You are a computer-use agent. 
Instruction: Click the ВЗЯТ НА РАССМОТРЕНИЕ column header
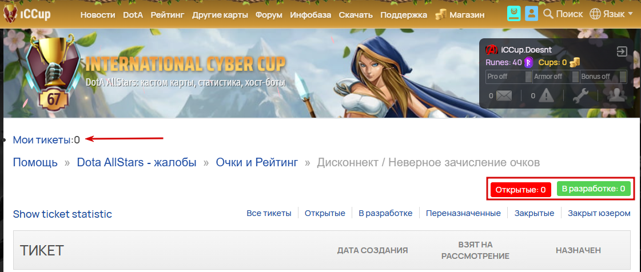tap(475, 250)
